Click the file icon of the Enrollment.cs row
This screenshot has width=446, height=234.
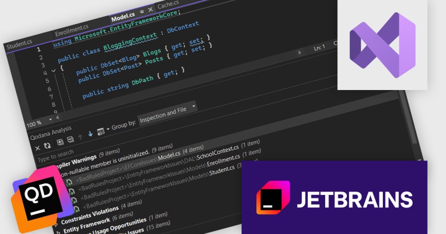[x=73, y=201]
